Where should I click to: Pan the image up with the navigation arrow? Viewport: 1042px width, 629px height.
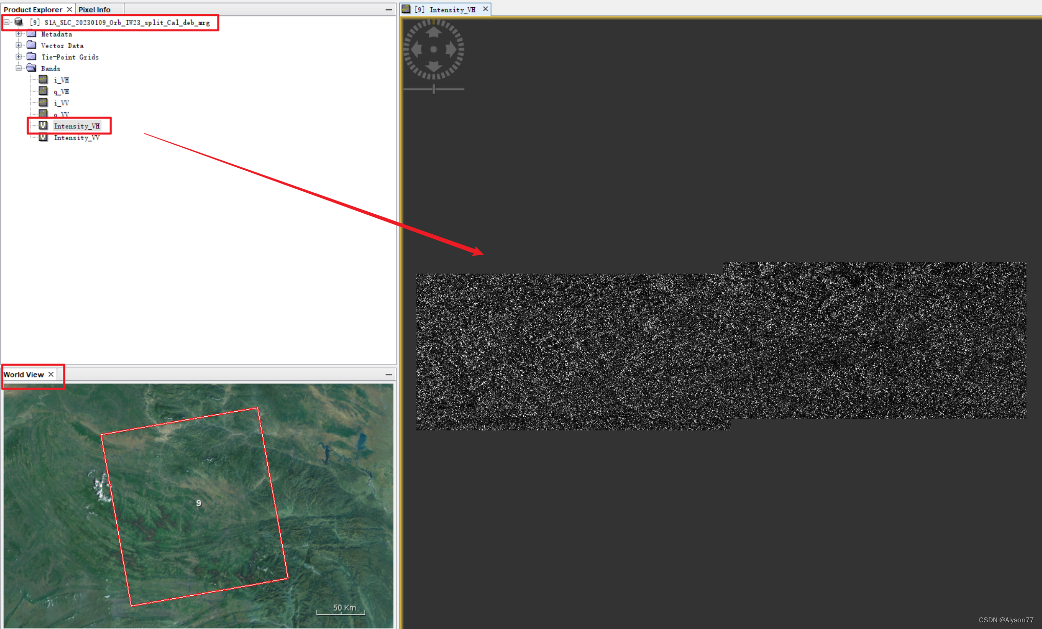point(434,32)
